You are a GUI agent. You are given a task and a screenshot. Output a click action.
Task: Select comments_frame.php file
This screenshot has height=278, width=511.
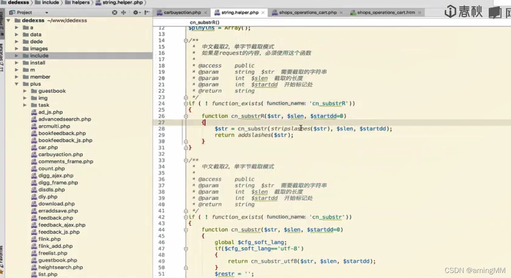pos(66,161)
